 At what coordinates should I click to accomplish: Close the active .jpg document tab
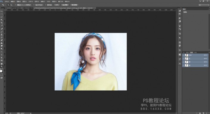tap(95, 8)
